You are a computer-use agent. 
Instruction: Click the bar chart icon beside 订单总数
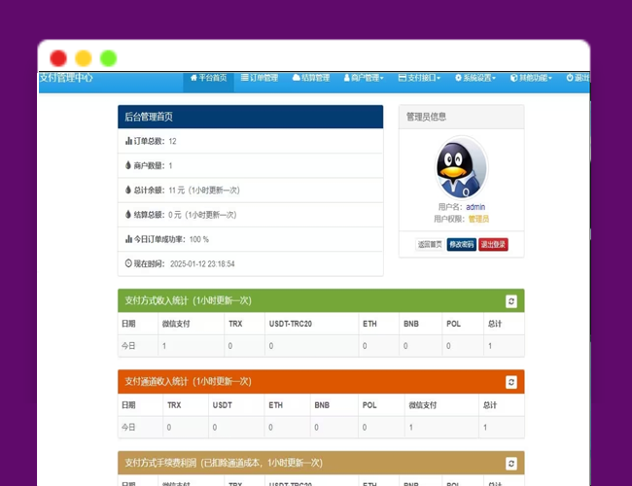128,141
